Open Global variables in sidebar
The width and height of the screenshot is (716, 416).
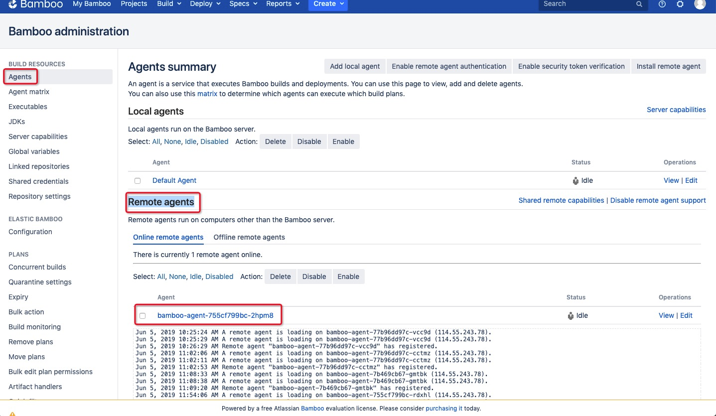point(34,151)
